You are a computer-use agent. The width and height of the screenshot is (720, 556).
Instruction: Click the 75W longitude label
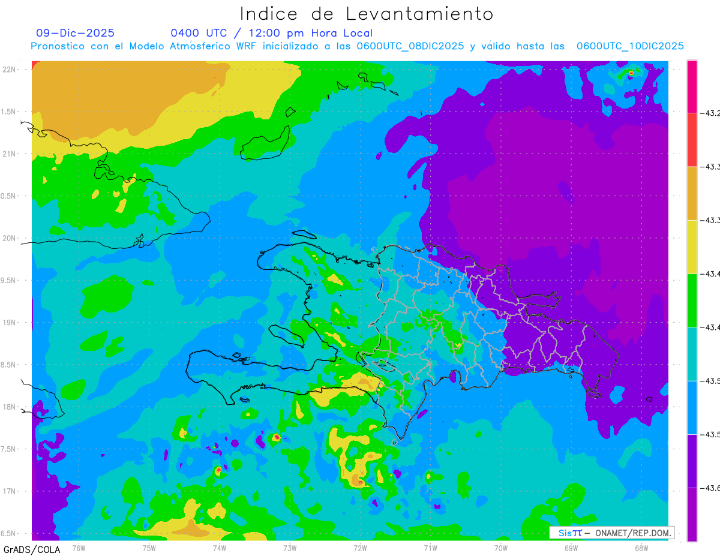(x=149, y=548)
